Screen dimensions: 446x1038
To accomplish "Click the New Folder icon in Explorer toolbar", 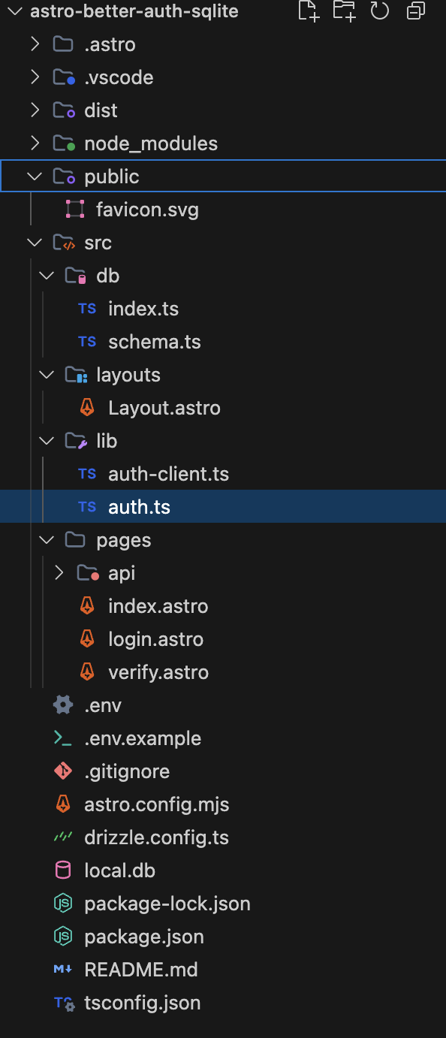I will (344, 11).
